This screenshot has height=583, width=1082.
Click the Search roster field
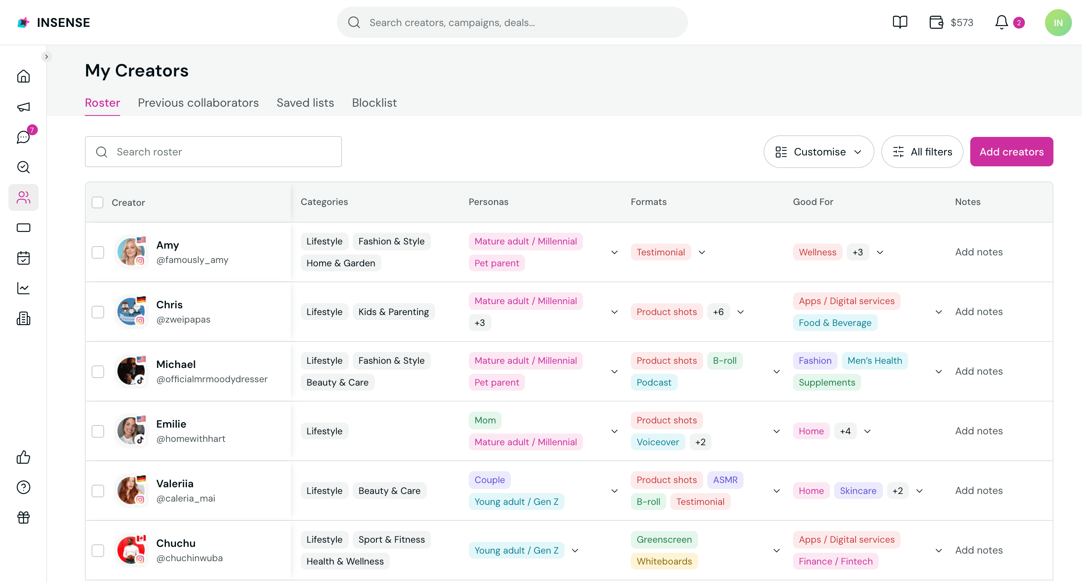pos(213,152)
